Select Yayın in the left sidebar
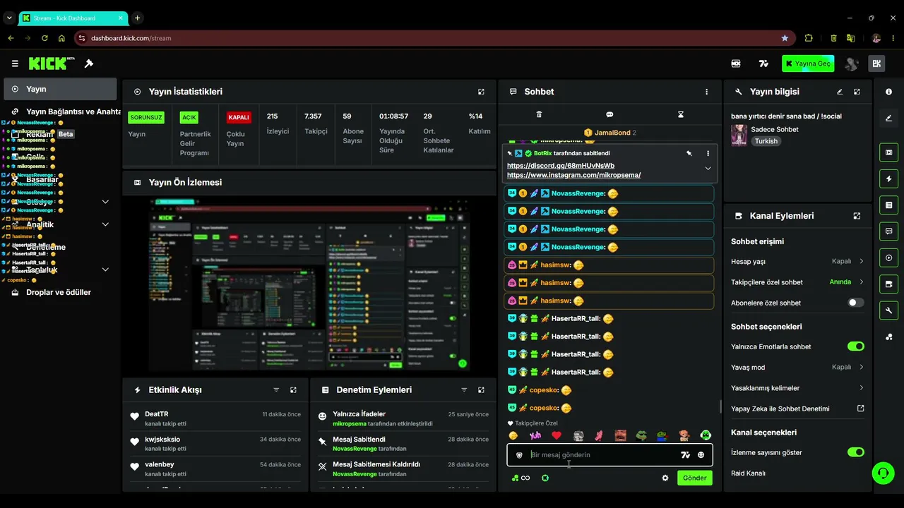 click(x=60, y=89)
